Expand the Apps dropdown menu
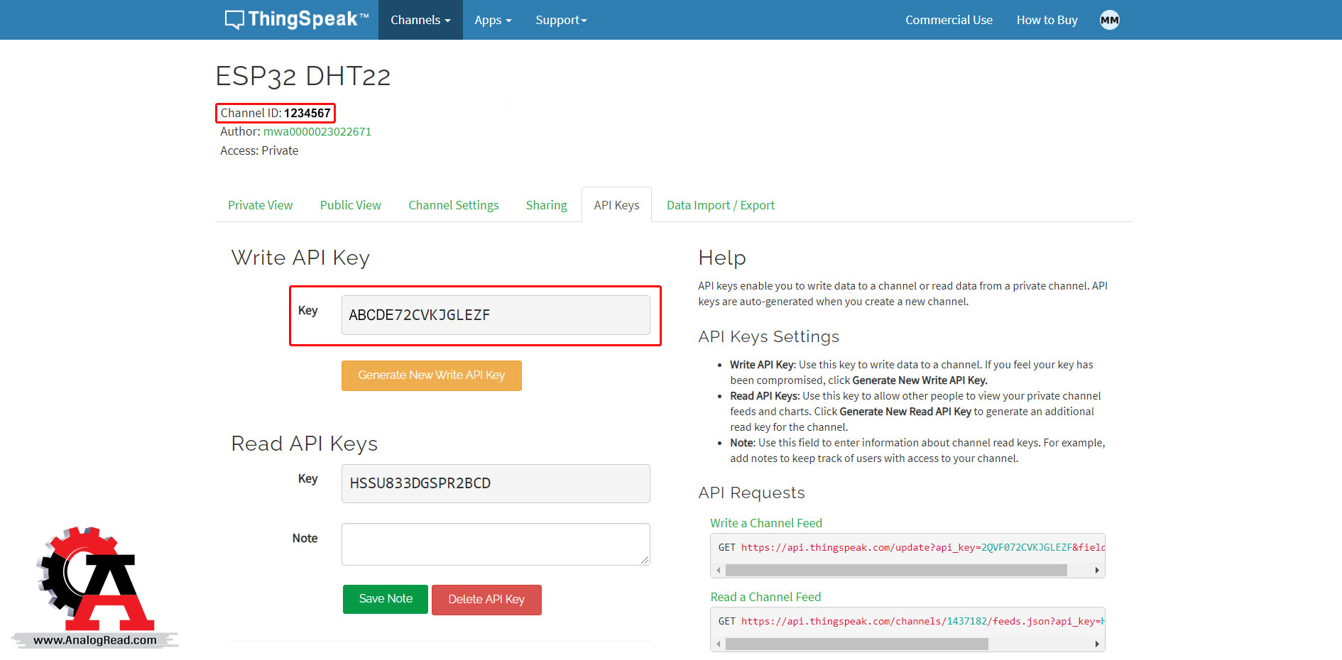The height and width of the screenshot is (660, 1342). pyautogui.click(x=493, y=20)
